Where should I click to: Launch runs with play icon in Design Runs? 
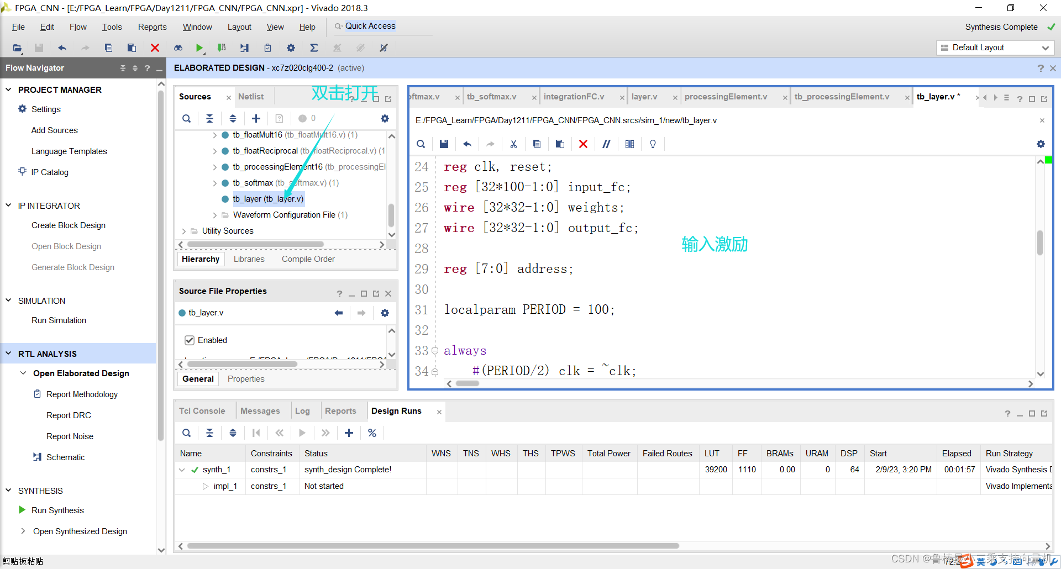click(302, 433)
